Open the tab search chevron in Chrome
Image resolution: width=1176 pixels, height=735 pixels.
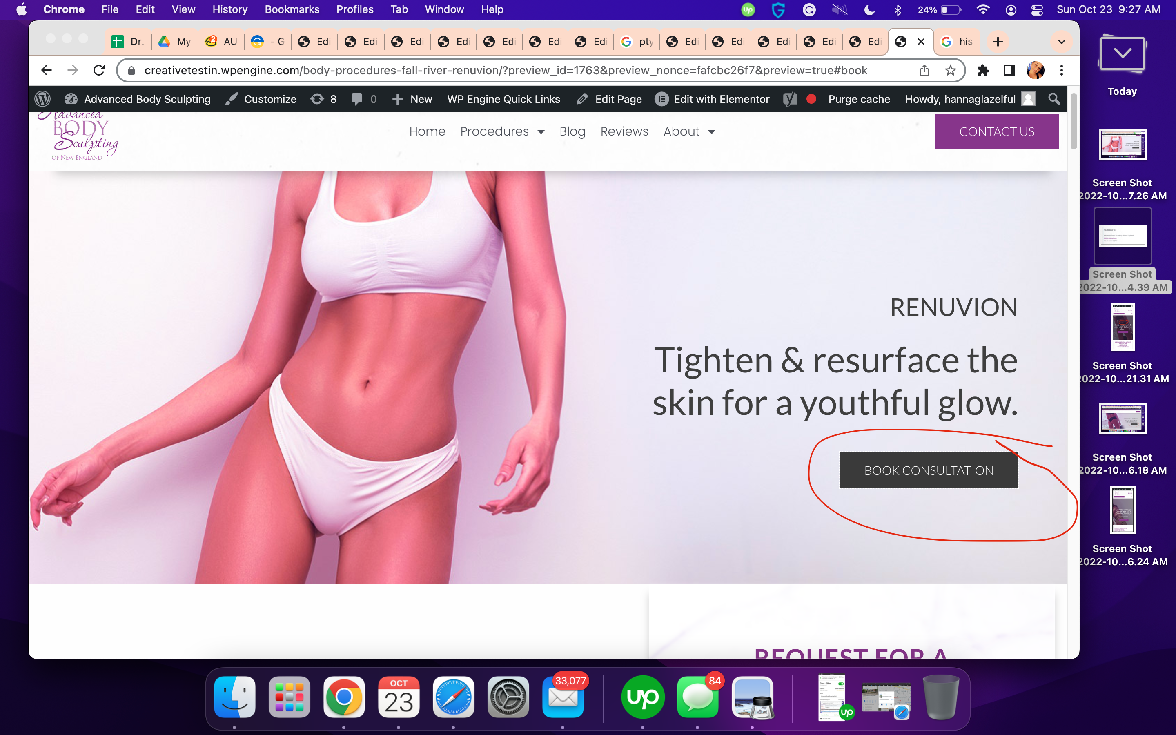pos(1061,42)
